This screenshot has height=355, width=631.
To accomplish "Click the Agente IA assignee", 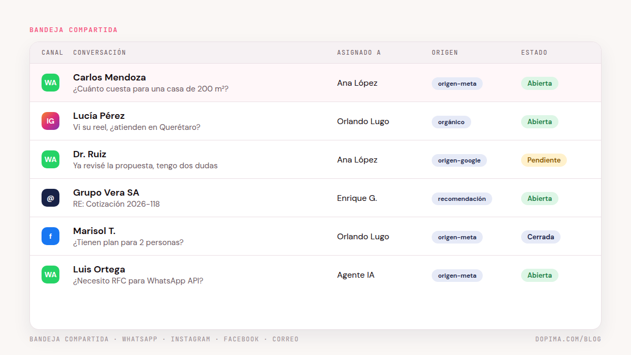I will 355,275.
